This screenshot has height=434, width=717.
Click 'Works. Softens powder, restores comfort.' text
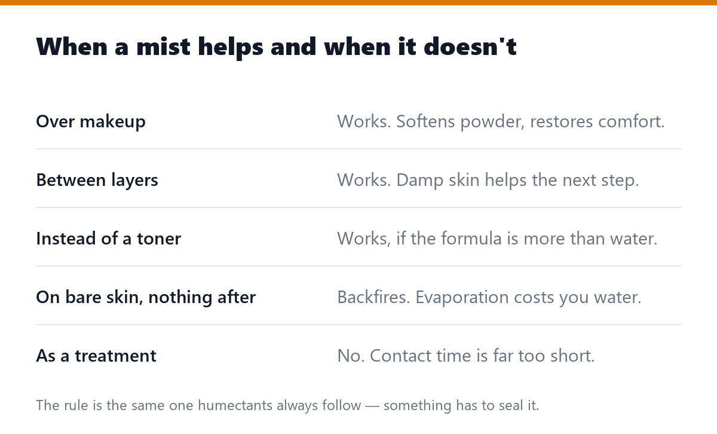pos(501,121)
